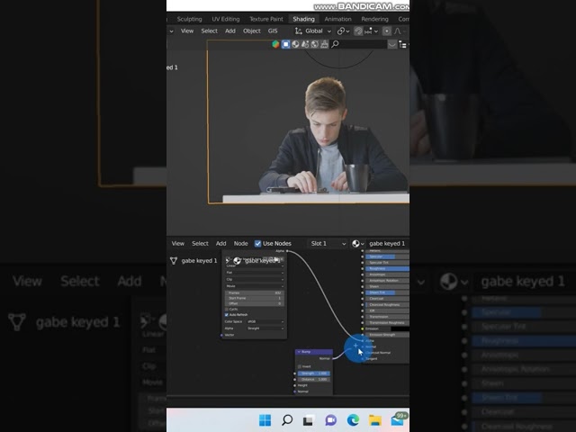The image size is (576, 432).
Task: Click the Roughness slider
Action: 387,268
